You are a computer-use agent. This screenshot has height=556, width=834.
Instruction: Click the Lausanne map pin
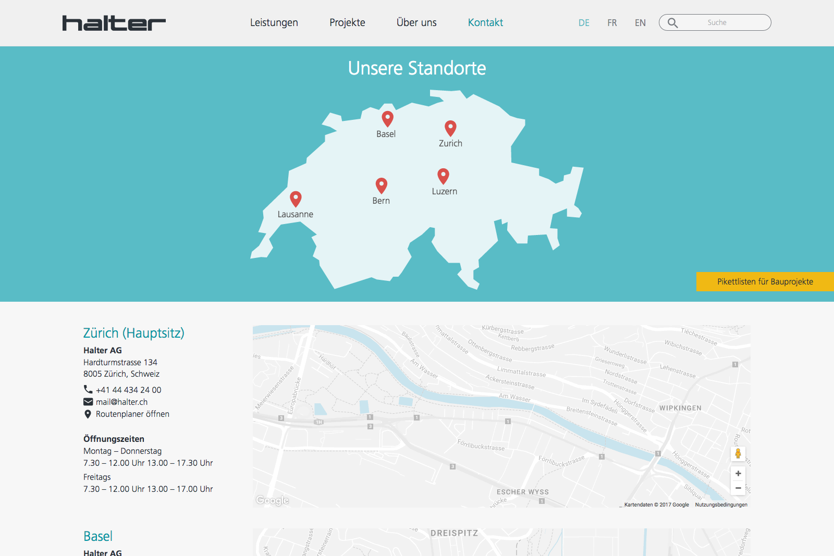point(296,199)
